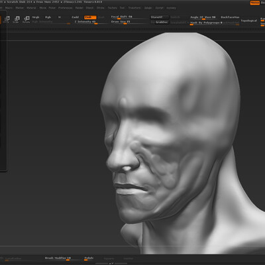Toggle the BackfaceMask option
This screenshot has width=265, height=265.
tap(230, 17)
